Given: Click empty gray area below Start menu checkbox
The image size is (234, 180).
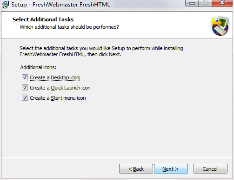Looking at the screenshot, I should pyautogui.click(x=108, y=129).
